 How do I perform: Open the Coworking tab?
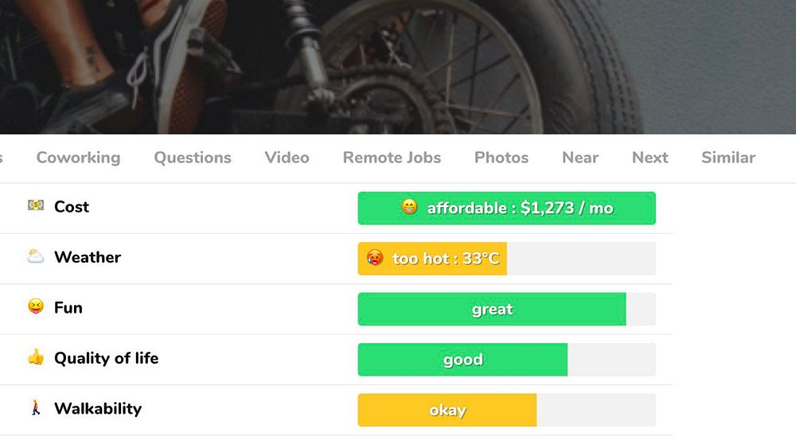coord(78,158)
